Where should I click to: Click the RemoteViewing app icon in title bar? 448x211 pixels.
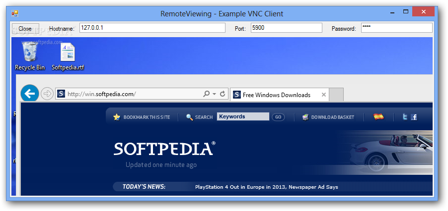pos(14,13)
